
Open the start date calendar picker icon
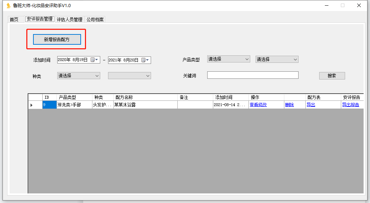tap(94, 60)
